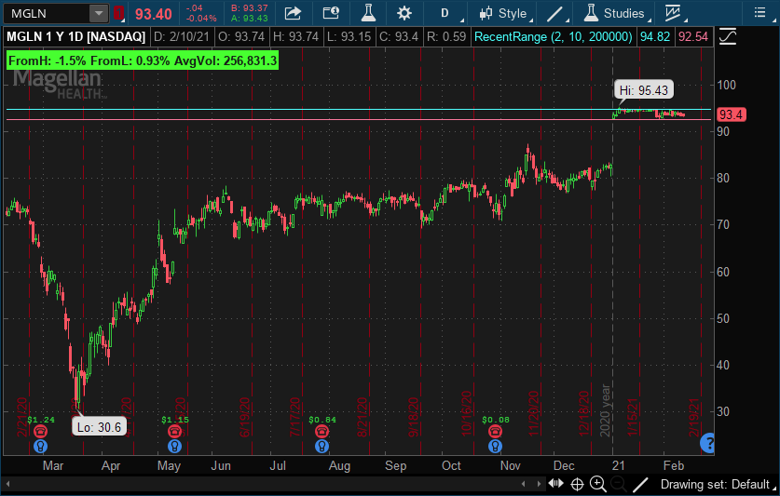780x496 pixels.
Task: Click the 2020 year divider label
Action: point(605,410)
